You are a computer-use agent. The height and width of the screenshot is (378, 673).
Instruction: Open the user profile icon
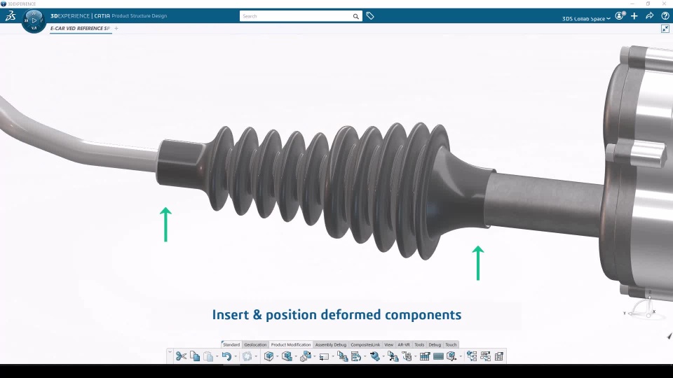click(619, 16)
